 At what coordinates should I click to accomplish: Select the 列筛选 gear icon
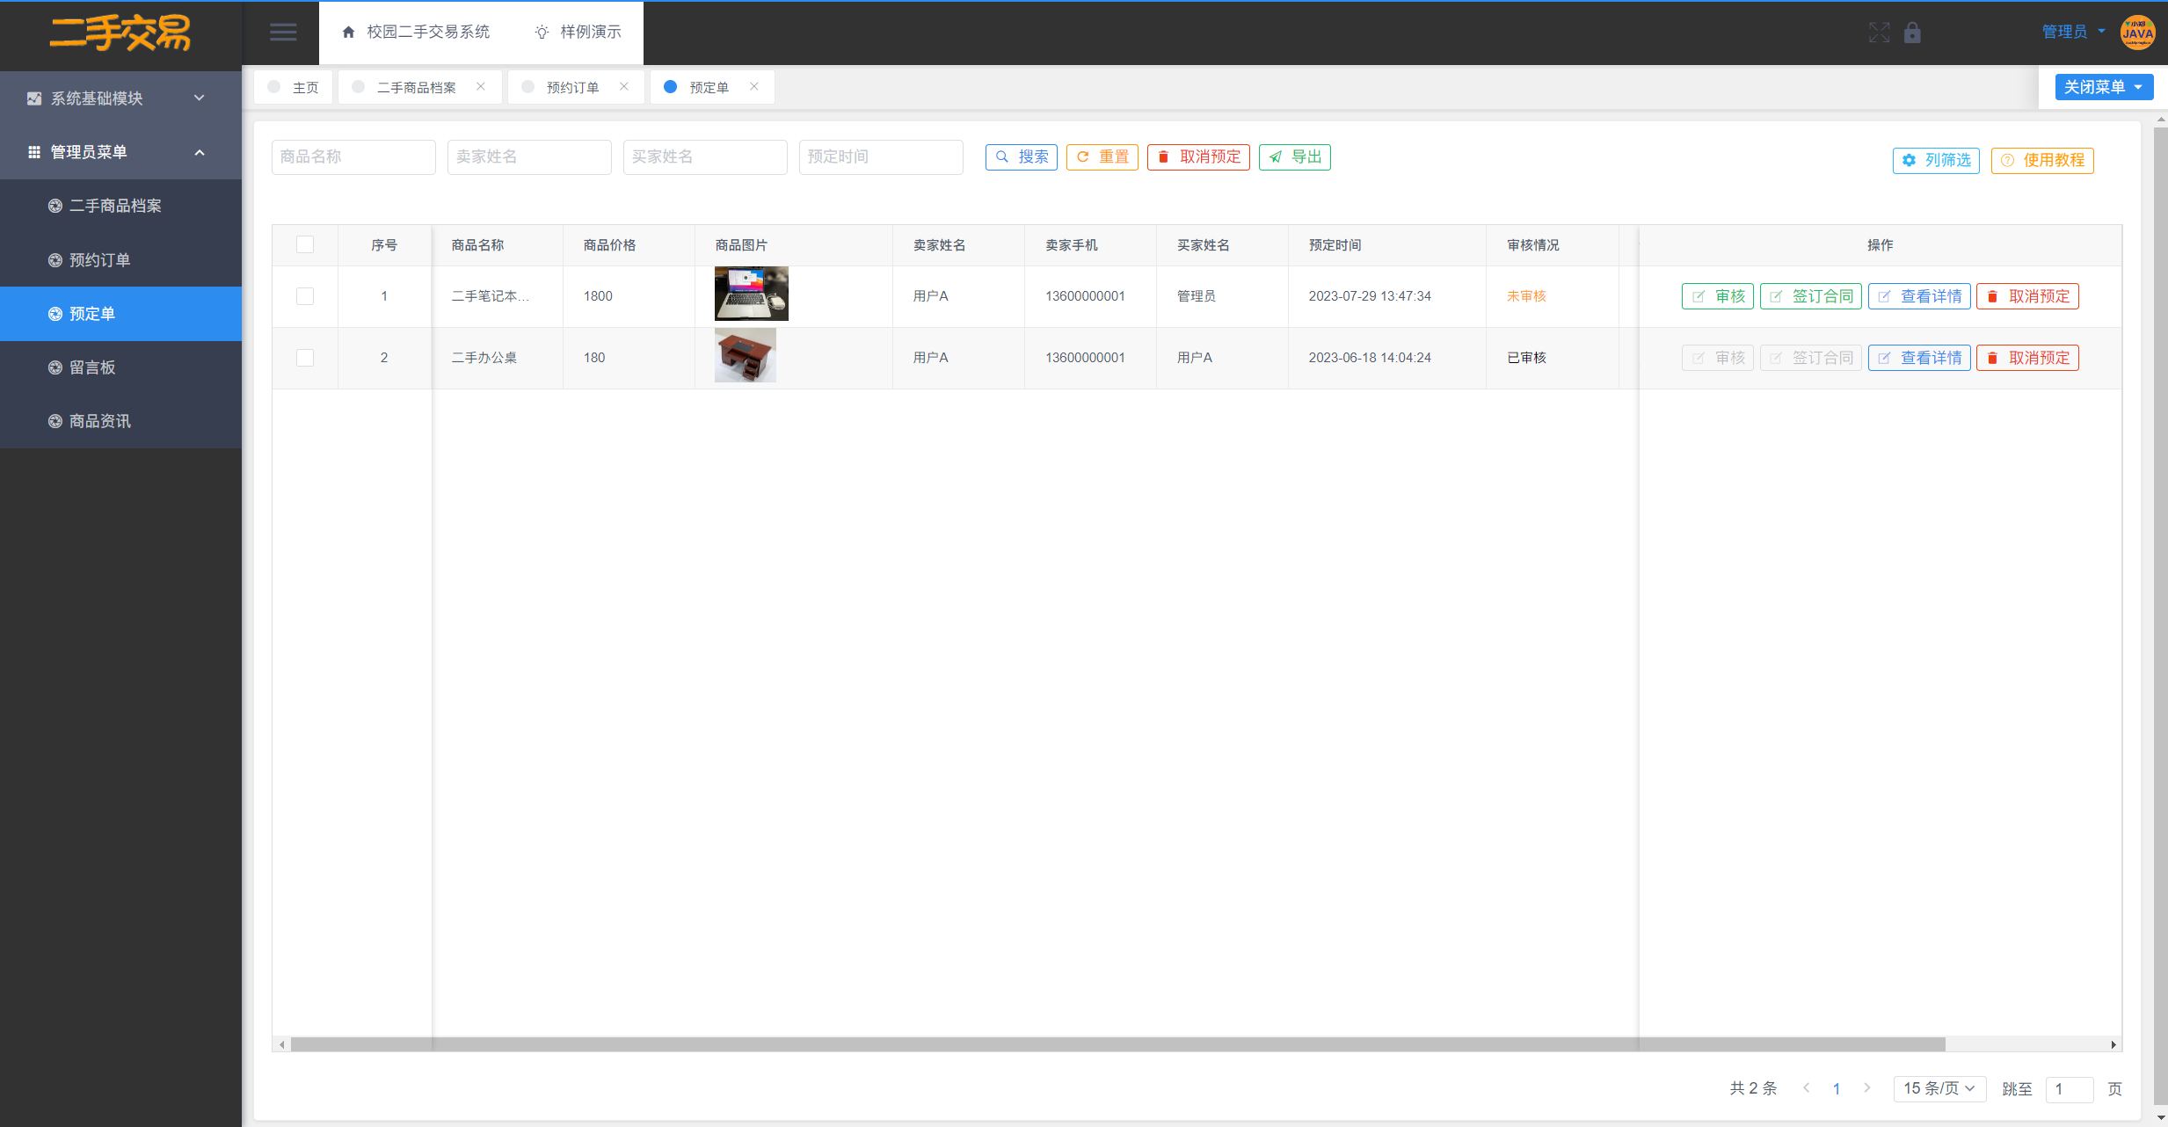pos(1908,160)
